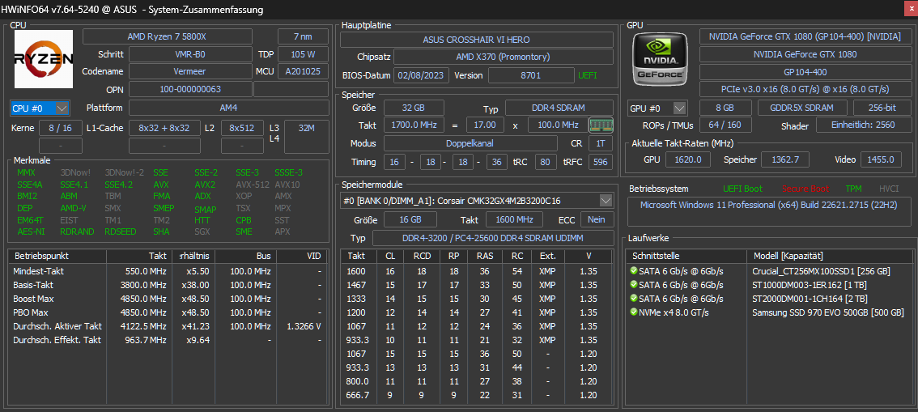
Task: Click the Bus column header
Action: click(245, 257)
